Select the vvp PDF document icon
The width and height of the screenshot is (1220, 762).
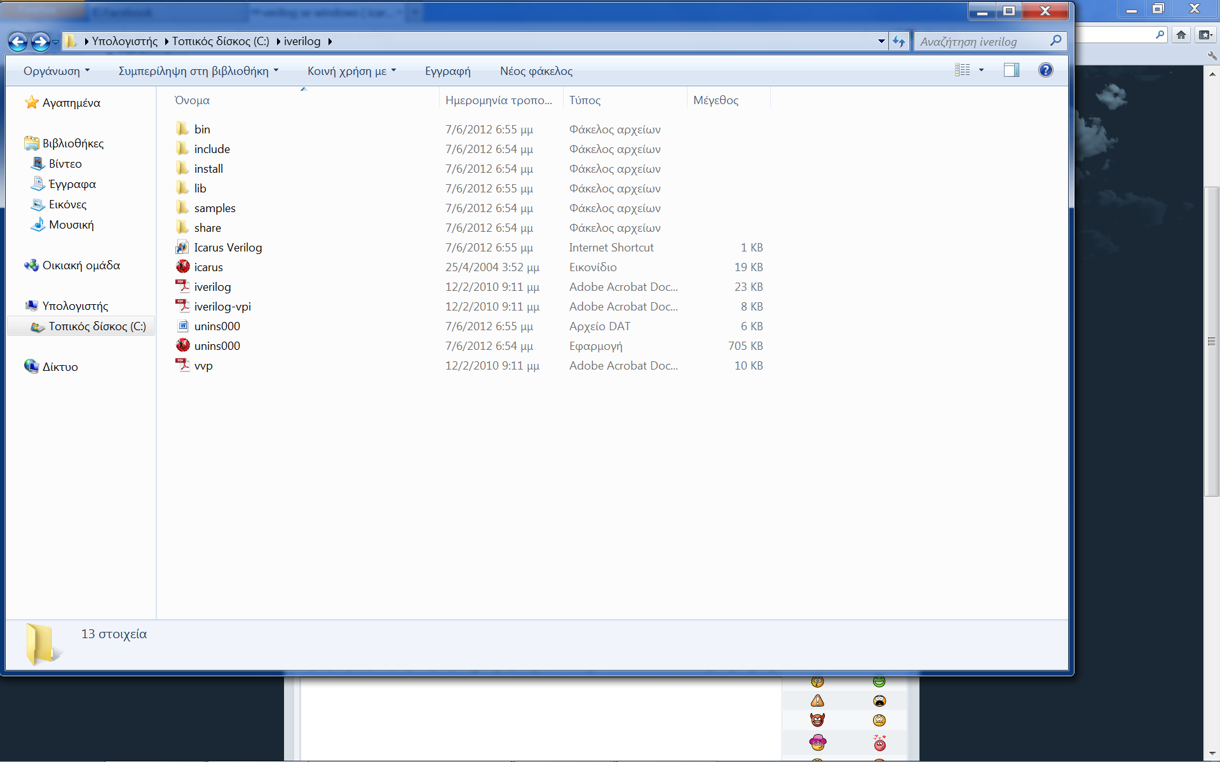(x=182, y=365)
